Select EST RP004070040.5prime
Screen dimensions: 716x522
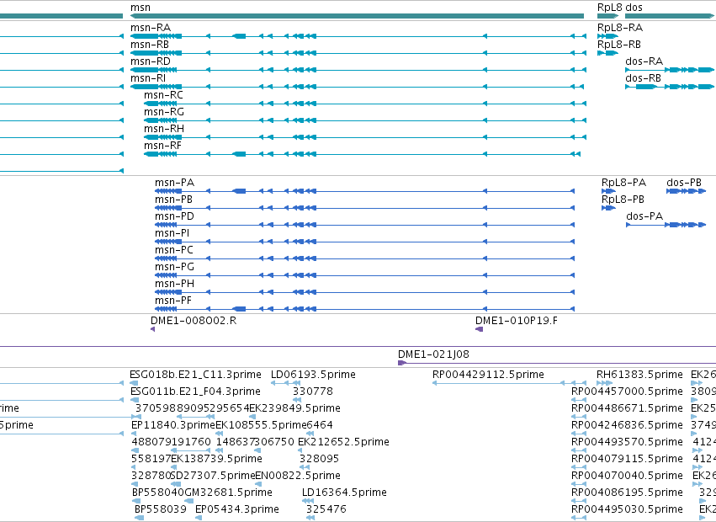tap(627, 476)
